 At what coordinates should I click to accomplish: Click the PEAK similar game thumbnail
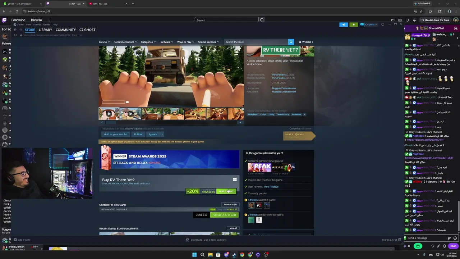(259, 167)
